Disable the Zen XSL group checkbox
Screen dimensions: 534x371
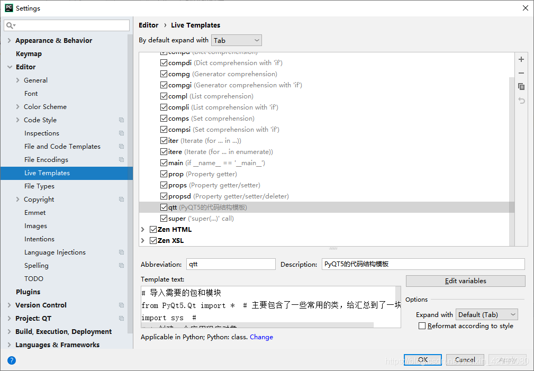pyautogui.click(x=153, y=240)
